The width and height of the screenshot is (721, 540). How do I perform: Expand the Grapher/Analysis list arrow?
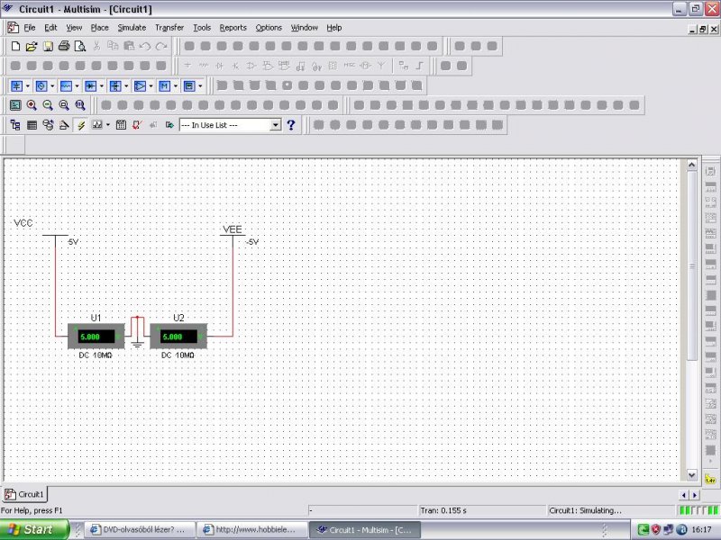click(108, 125)
